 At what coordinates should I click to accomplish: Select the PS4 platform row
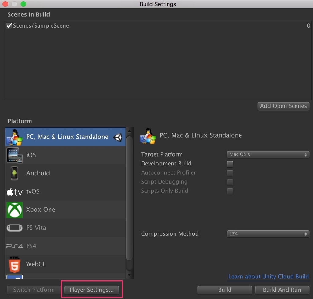[x=65, y=246]
